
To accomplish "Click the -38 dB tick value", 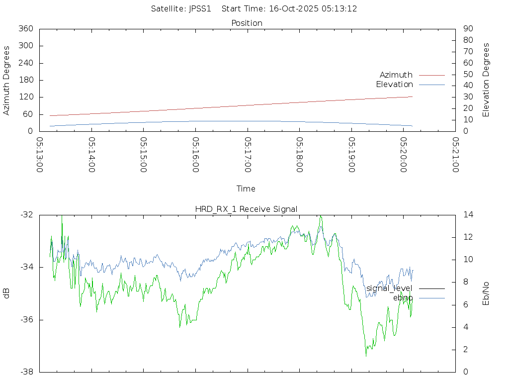I will pos(26,372).
